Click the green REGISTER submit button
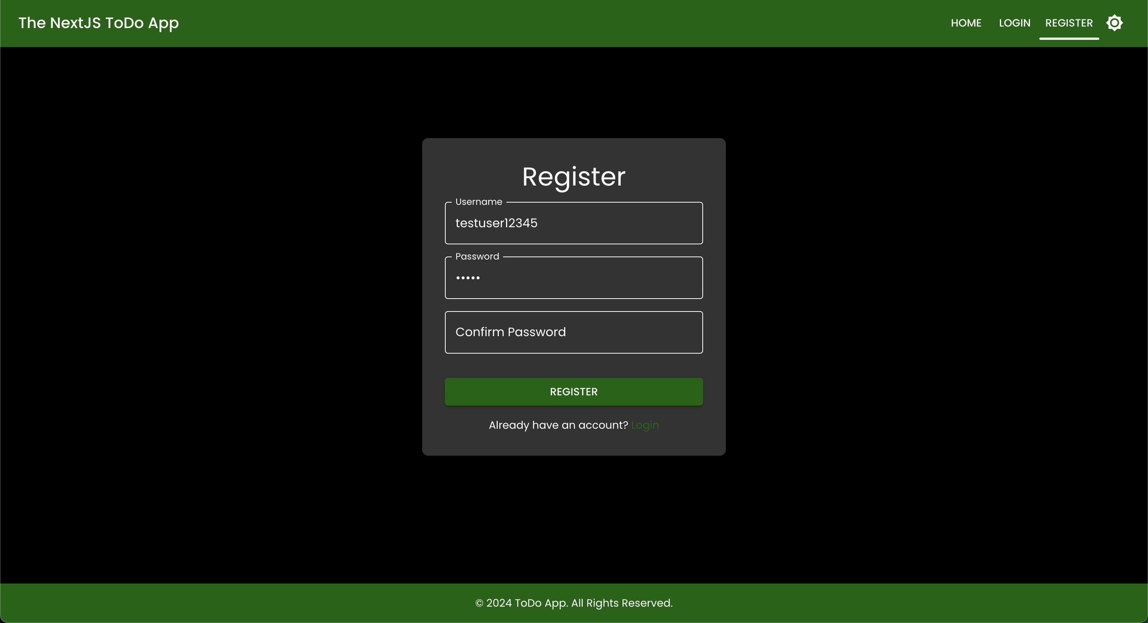 574,391
